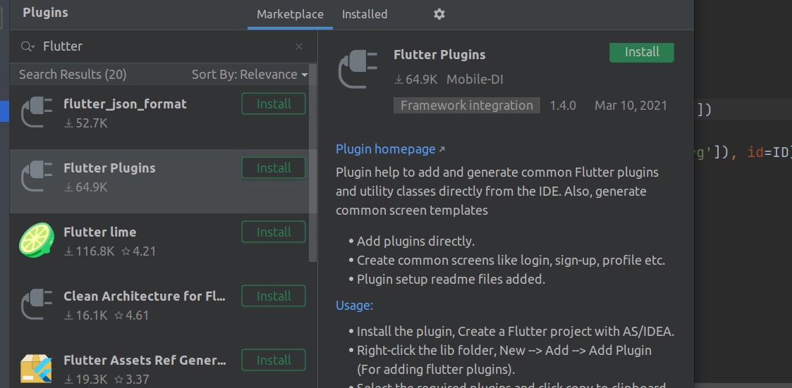Click the Plugins dialog title
The width and height of the screenshot is (792, 388).
[x=45, y=13]
